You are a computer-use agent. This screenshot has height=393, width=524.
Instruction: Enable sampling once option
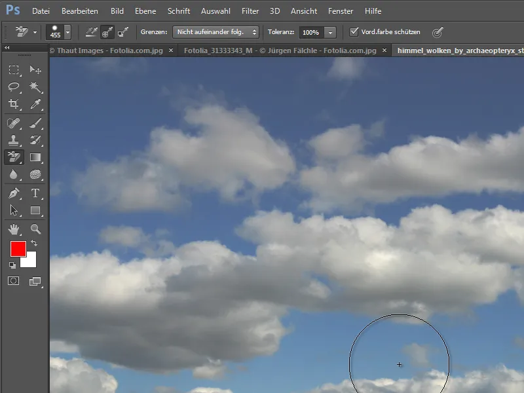(x=107, y=32)
